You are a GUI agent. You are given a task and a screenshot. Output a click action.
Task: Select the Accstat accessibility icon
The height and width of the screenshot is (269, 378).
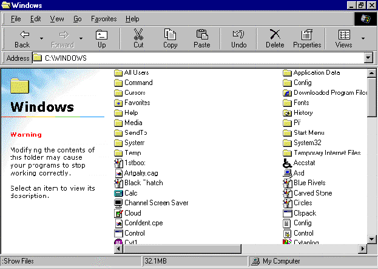coord(288,163)
